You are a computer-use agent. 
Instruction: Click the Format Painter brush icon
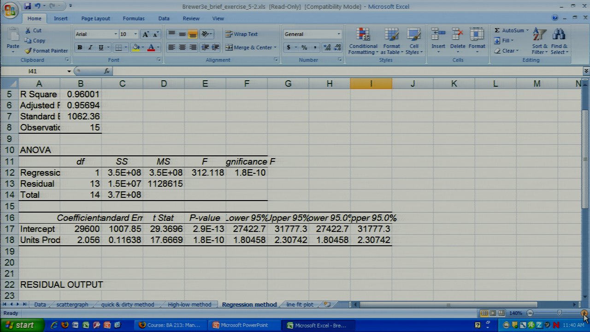point(29,51)
